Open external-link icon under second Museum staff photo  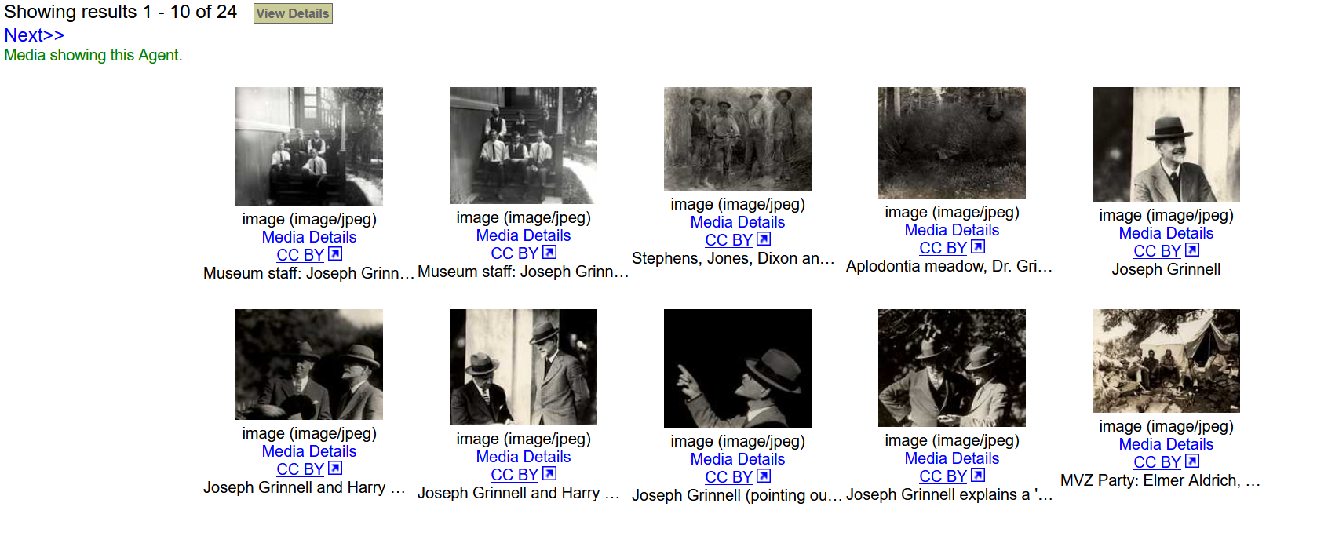tap(549, 253)
